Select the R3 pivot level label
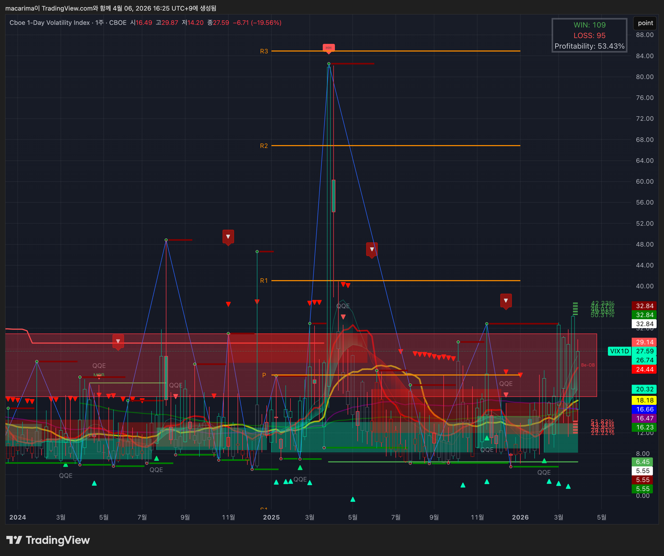Image resolution: width=664 pixels, height=556 pixels. click(x=264, y=51)
